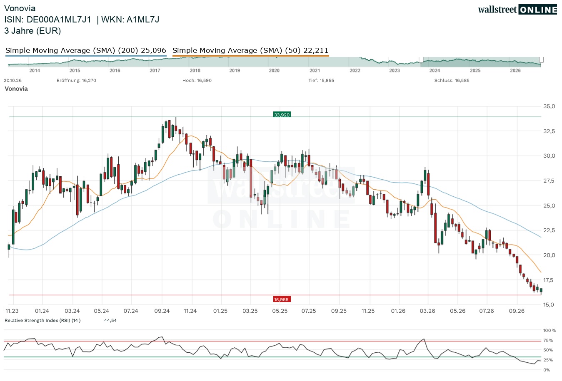The height and width of the screenshot is (381, 562).
Task: Click the Vonovia heading above the ISIN line
Action: [20, 8]
